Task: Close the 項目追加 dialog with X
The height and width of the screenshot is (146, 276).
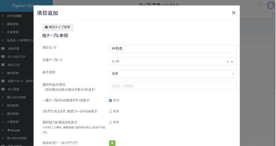Action: [234, 13]
